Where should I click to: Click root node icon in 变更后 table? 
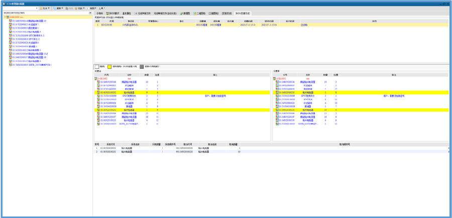tap(275, 79)
